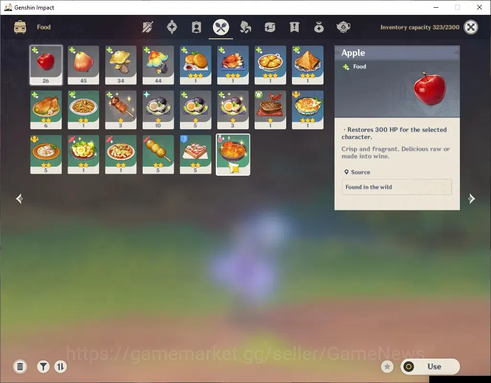
Task: Select the grilled steak revive dish
Action: tap(270, 110)
